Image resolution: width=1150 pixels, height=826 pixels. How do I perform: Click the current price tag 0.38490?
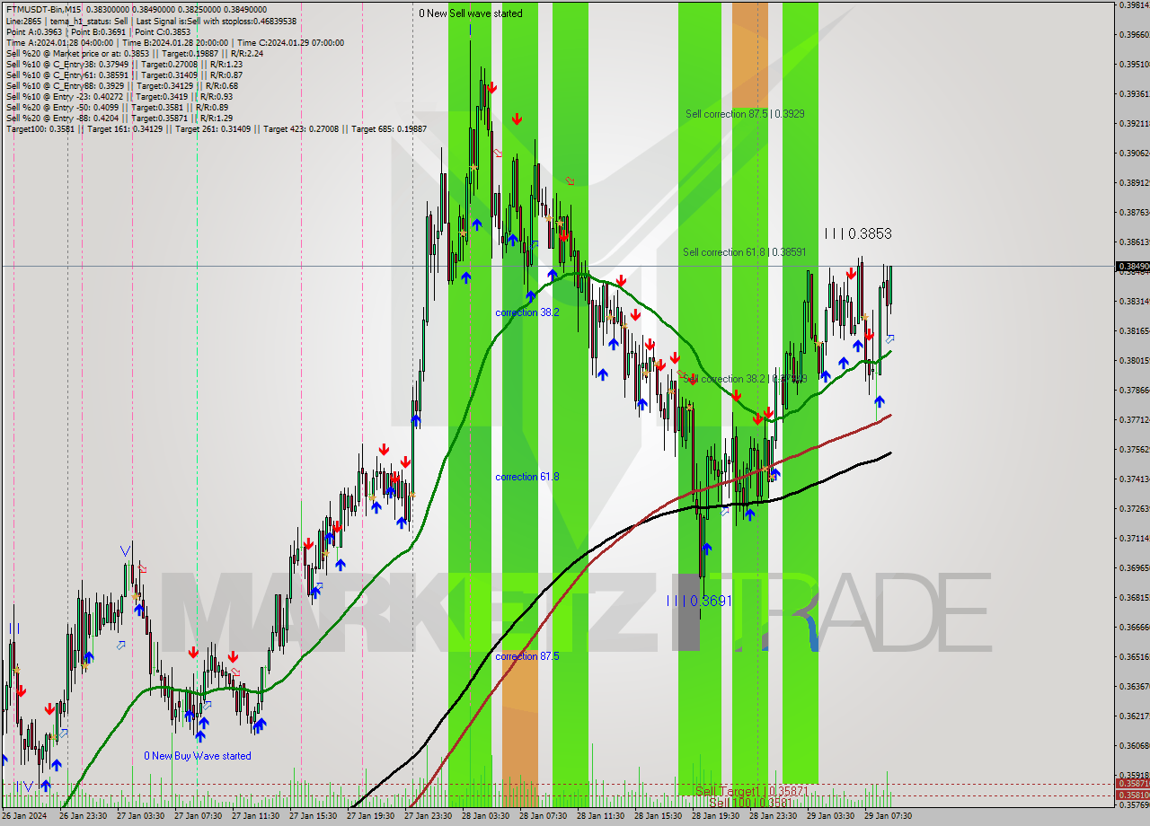coord(1132,267)
